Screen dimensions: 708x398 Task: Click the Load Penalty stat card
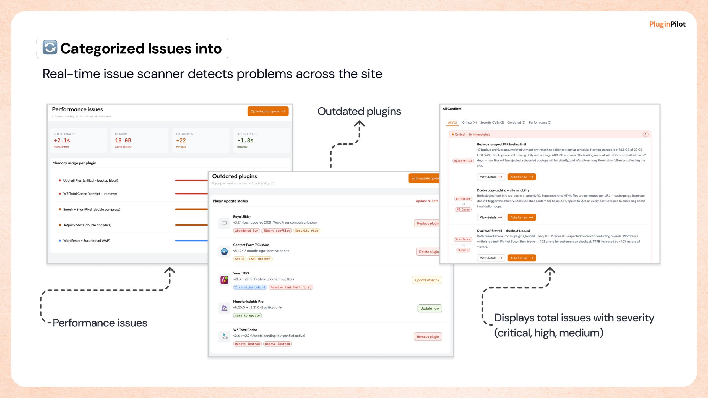[79, 140]
